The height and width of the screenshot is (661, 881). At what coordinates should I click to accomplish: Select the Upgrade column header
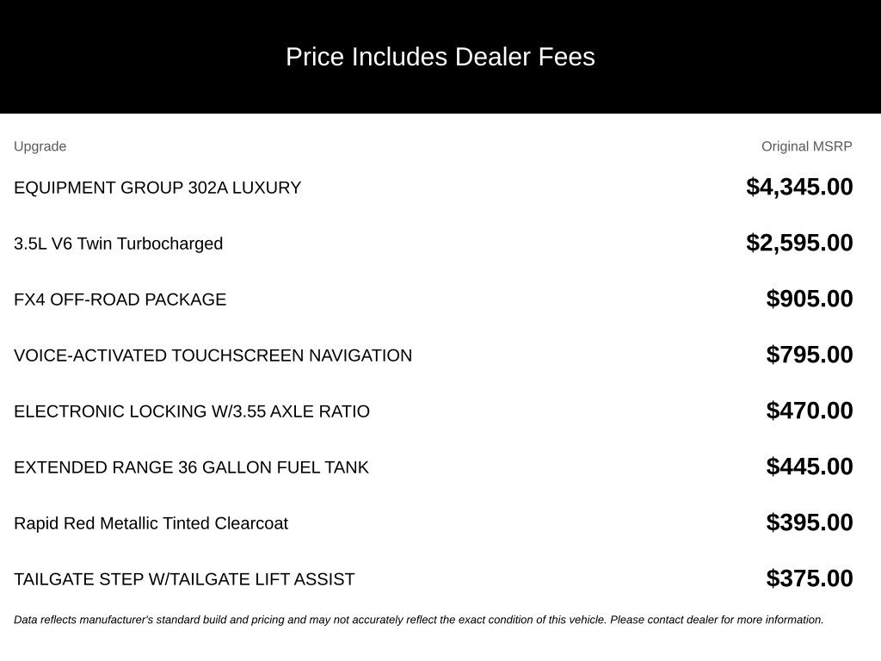coord(40,146)
